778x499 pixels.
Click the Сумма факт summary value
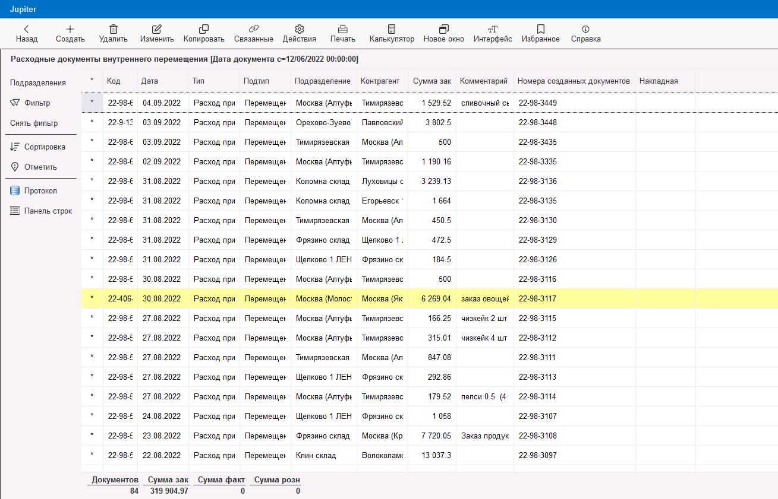point(242,491)
